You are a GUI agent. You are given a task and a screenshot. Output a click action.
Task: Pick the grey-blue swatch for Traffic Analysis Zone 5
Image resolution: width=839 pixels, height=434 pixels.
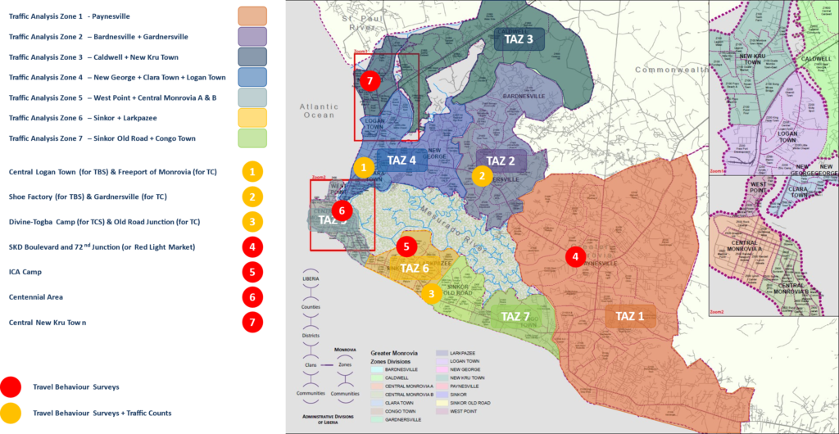[x=252, y=97]
